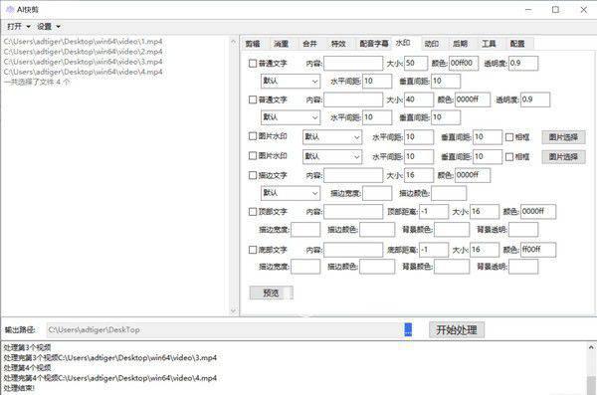Enable 普通文字 checkbox in the size 50 row
Viewport: 597px width, 395px height.
coord(253,64)
